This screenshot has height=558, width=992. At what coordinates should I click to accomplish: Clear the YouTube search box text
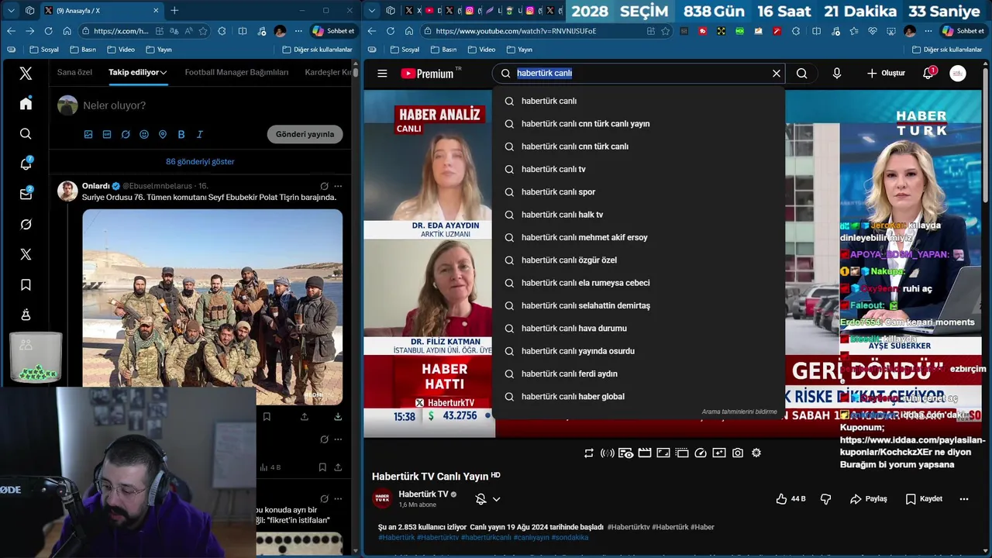click(x=776, y=74)
